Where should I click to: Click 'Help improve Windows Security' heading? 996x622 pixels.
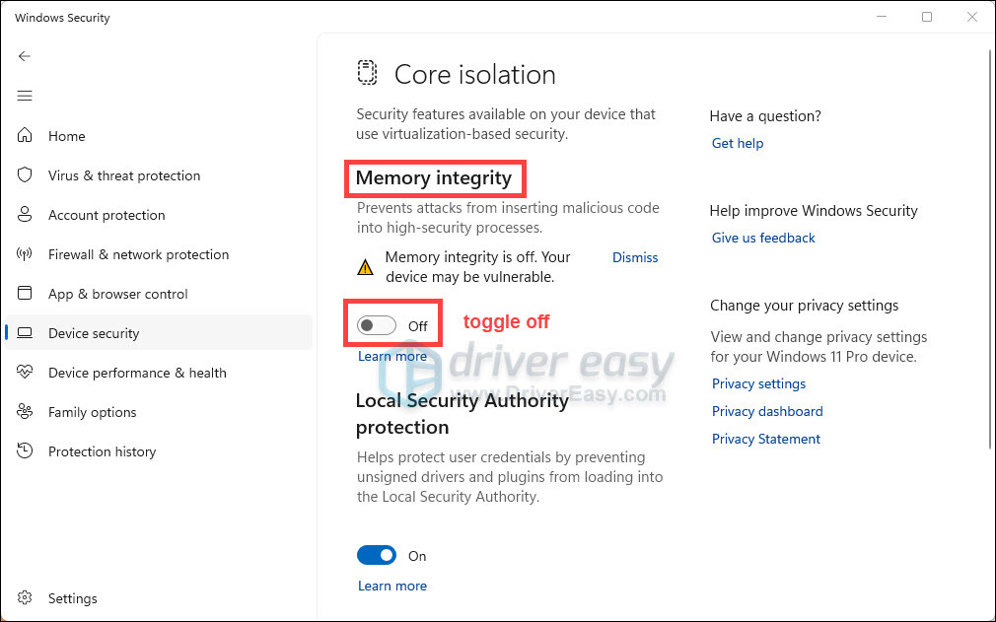tap(814, 211)
